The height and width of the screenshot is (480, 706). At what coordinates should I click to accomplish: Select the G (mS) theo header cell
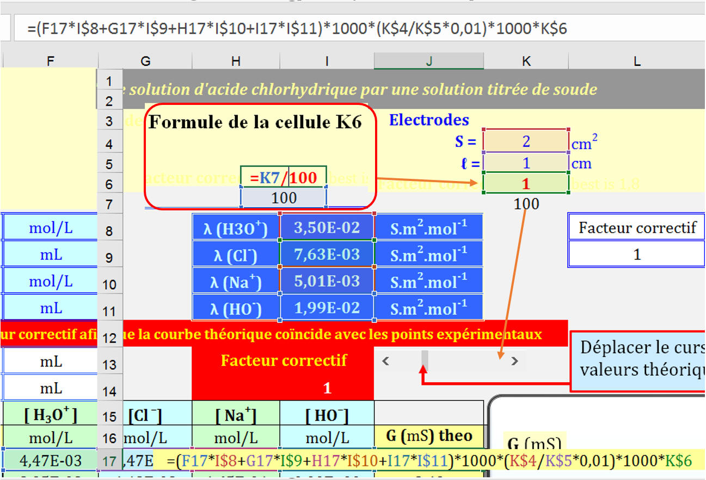point(428,436)
